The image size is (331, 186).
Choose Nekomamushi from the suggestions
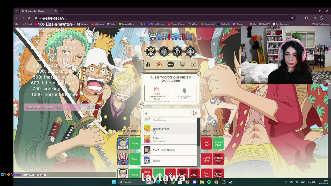coord(169,129)
